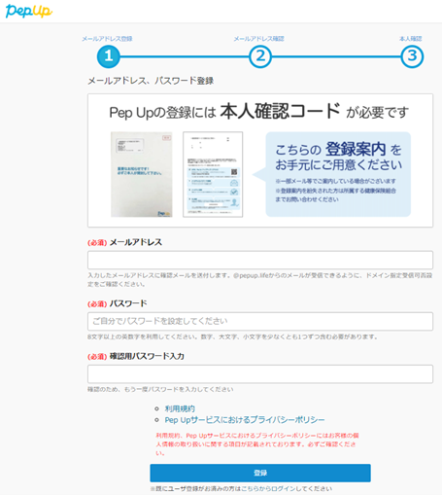Click the Pep Up logo
The width and height of the screenshot is (442, 495).
[x=29, y=11]
